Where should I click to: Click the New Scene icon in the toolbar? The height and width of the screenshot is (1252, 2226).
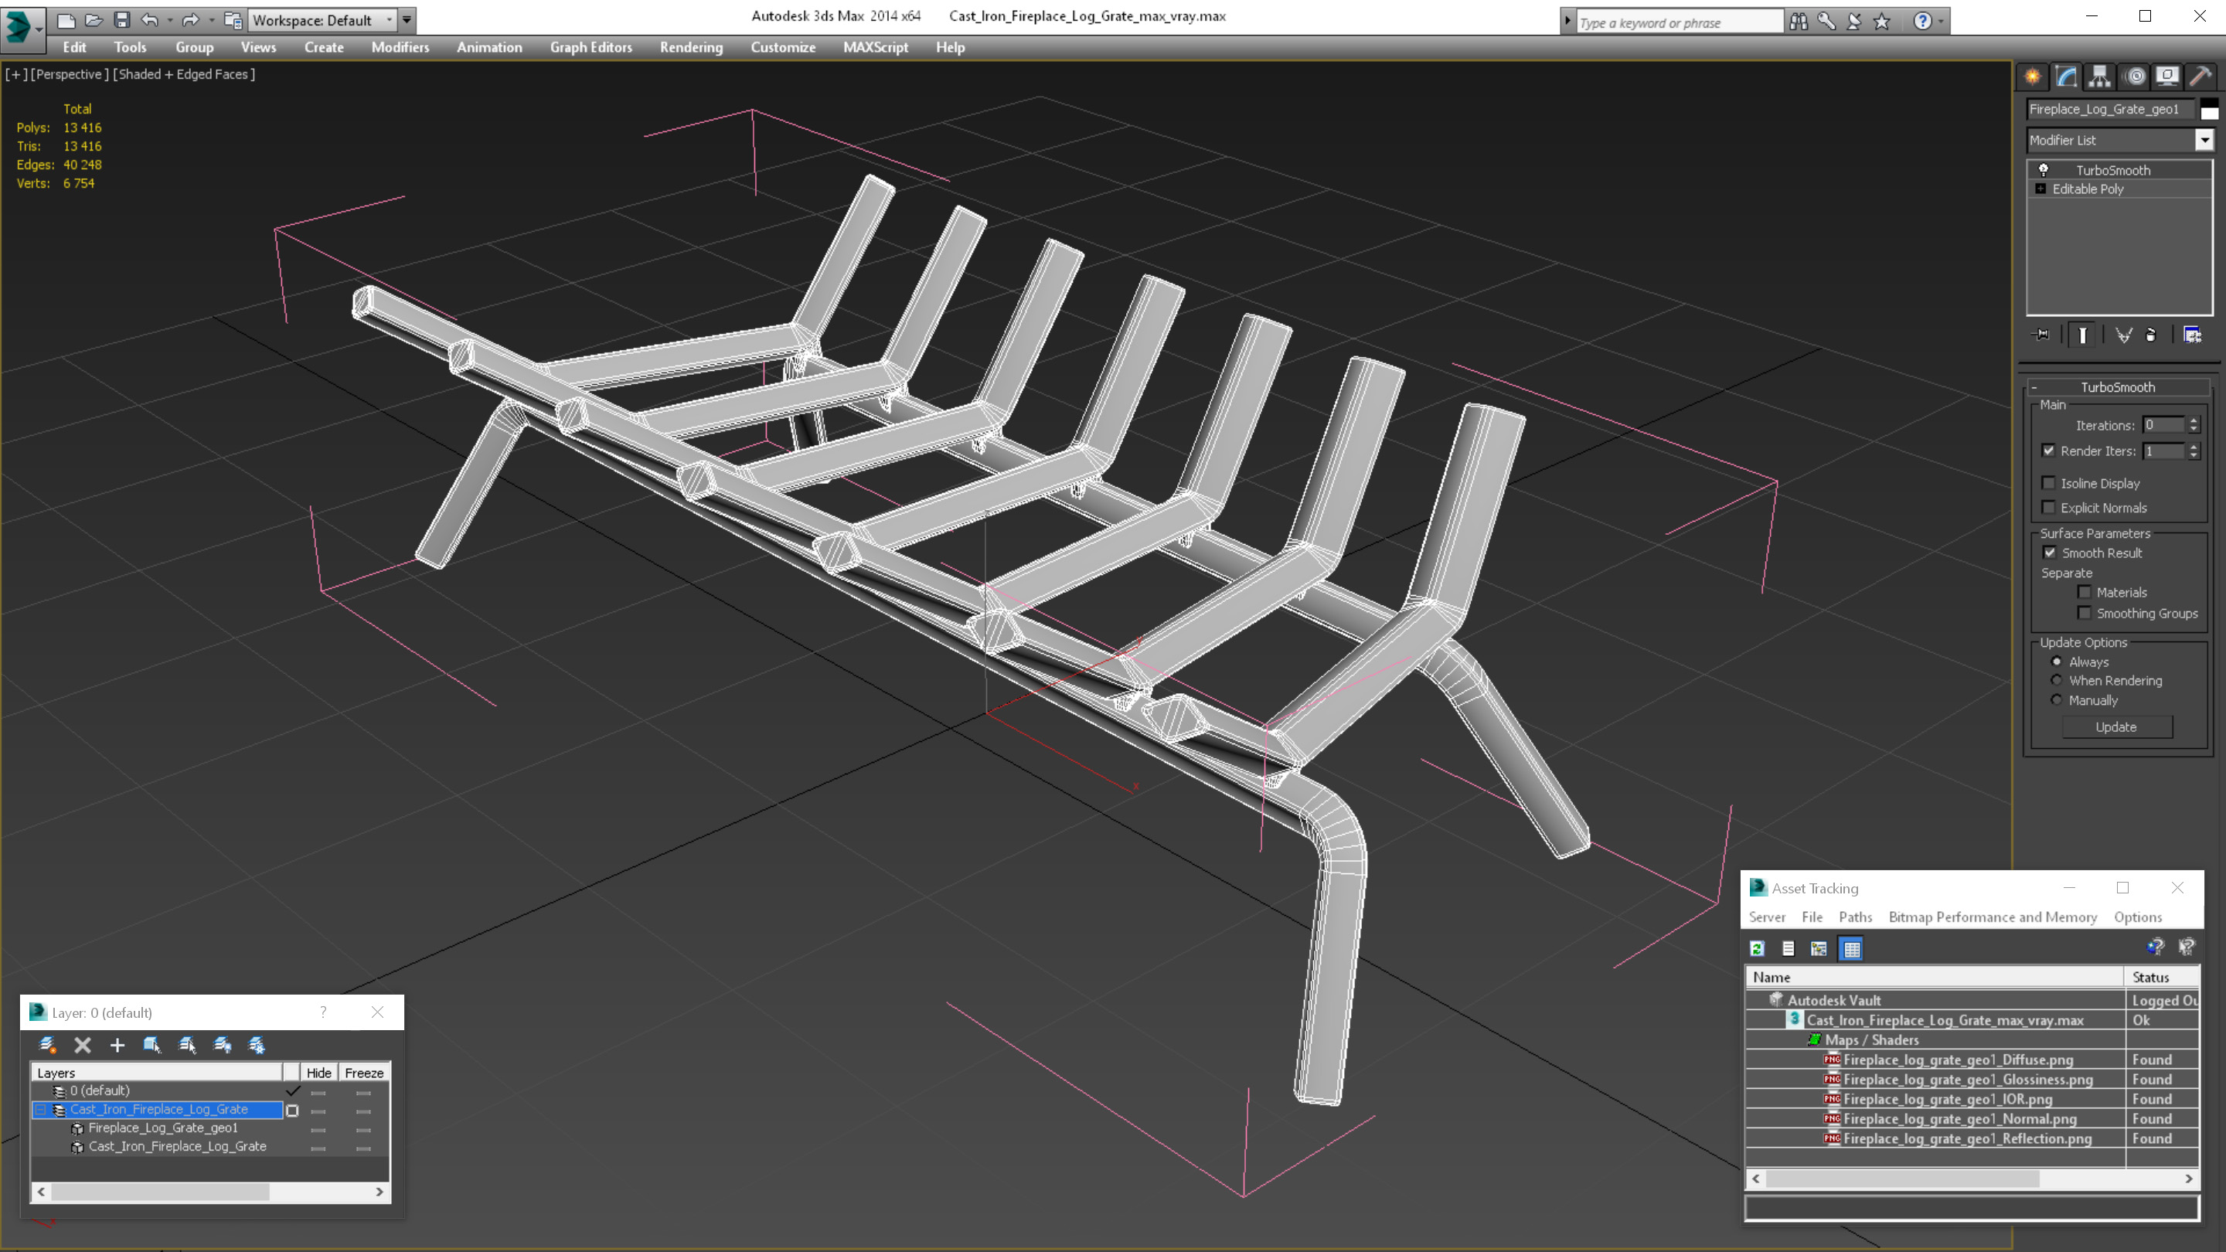point(66,20)
